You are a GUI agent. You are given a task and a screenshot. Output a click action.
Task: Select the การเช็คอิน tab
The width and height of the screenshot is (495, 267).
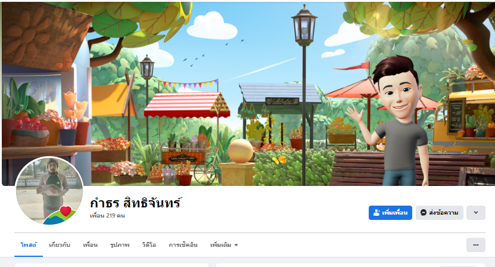(183, 245)
